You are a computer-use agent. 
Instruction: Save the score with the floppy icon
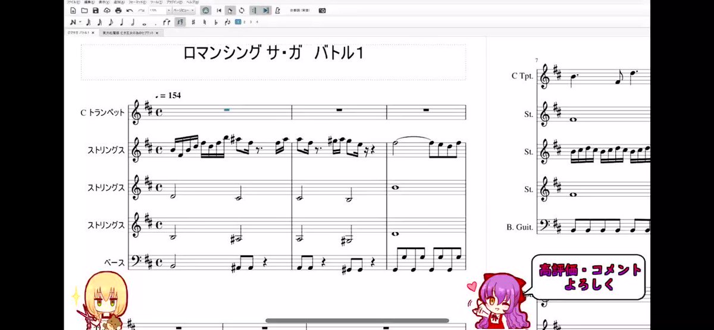coord(95,11)
